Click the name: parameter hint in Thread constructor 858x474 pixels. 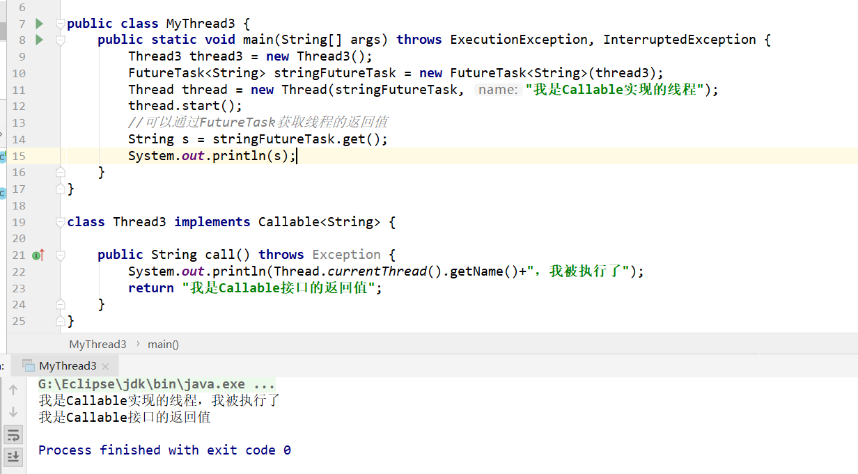499,90
